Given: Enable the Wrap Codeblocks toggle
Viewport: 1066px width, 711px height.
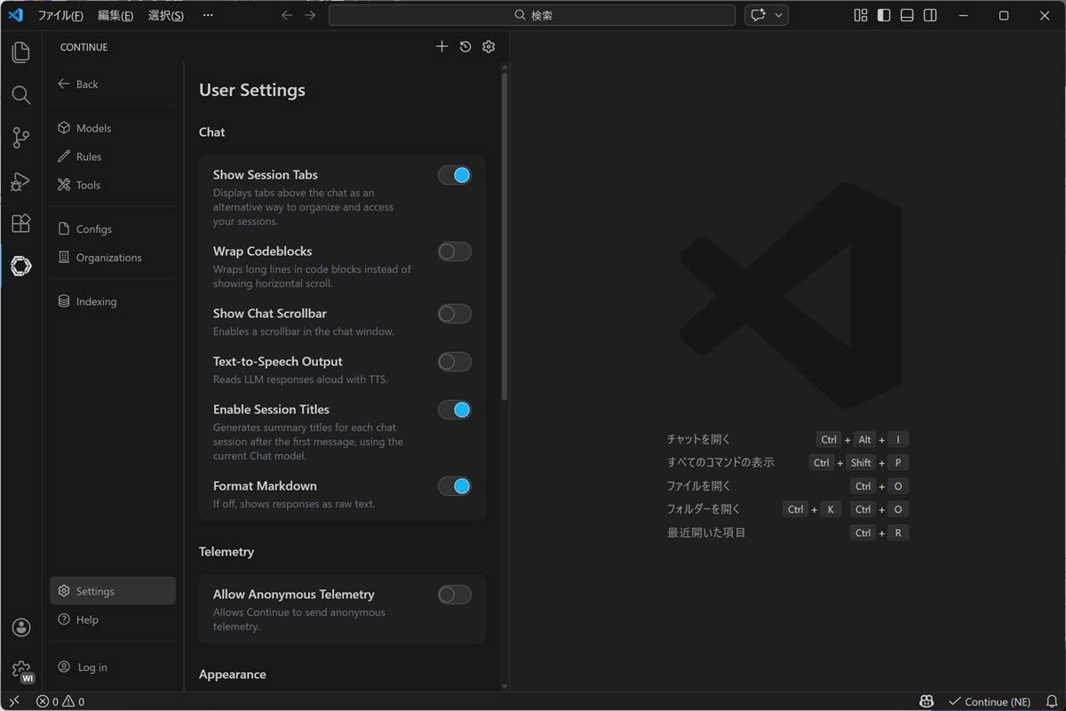Looking at the screenshot, I should [x=454, y=252].
